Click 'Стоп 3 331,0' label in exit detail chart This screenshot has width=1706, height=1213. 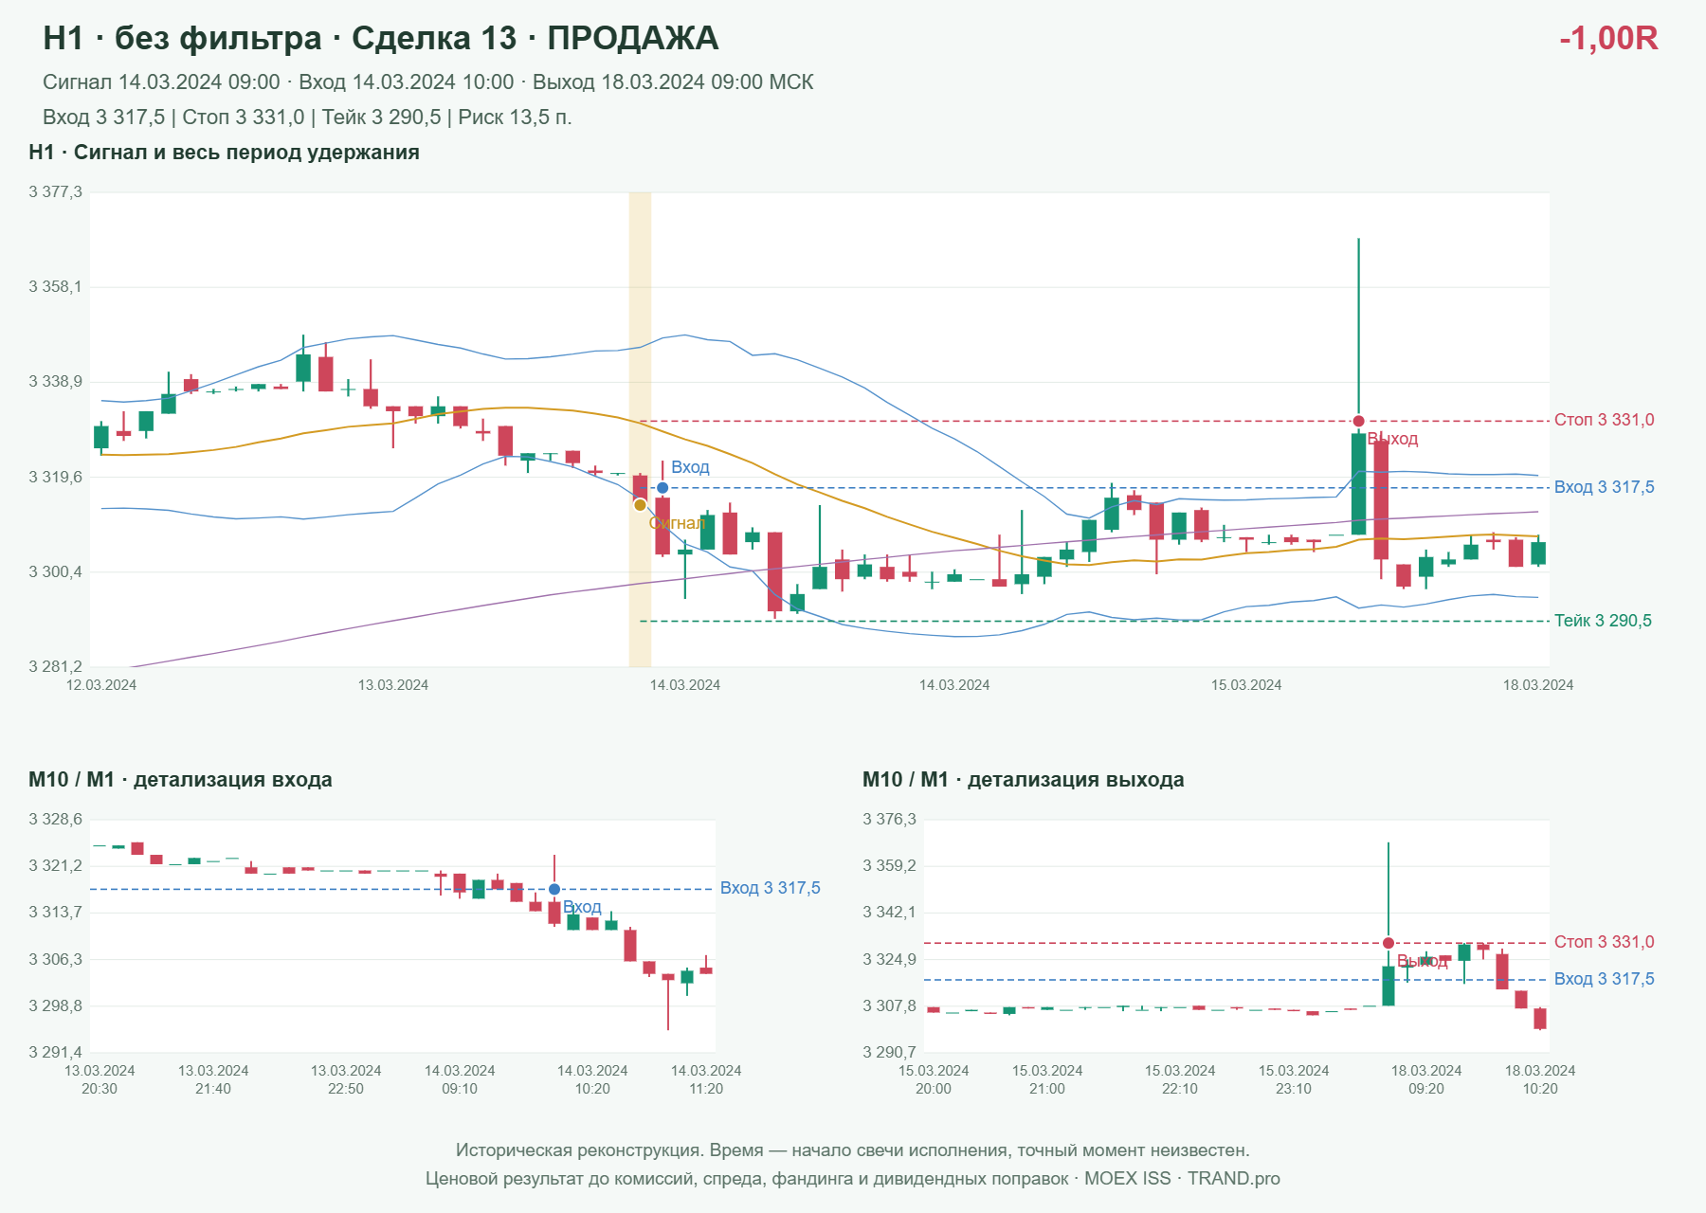point(1604,942)
